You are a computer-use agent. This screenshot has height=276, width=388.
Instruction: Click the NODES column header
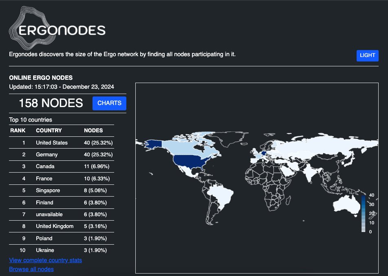point(93,130)
